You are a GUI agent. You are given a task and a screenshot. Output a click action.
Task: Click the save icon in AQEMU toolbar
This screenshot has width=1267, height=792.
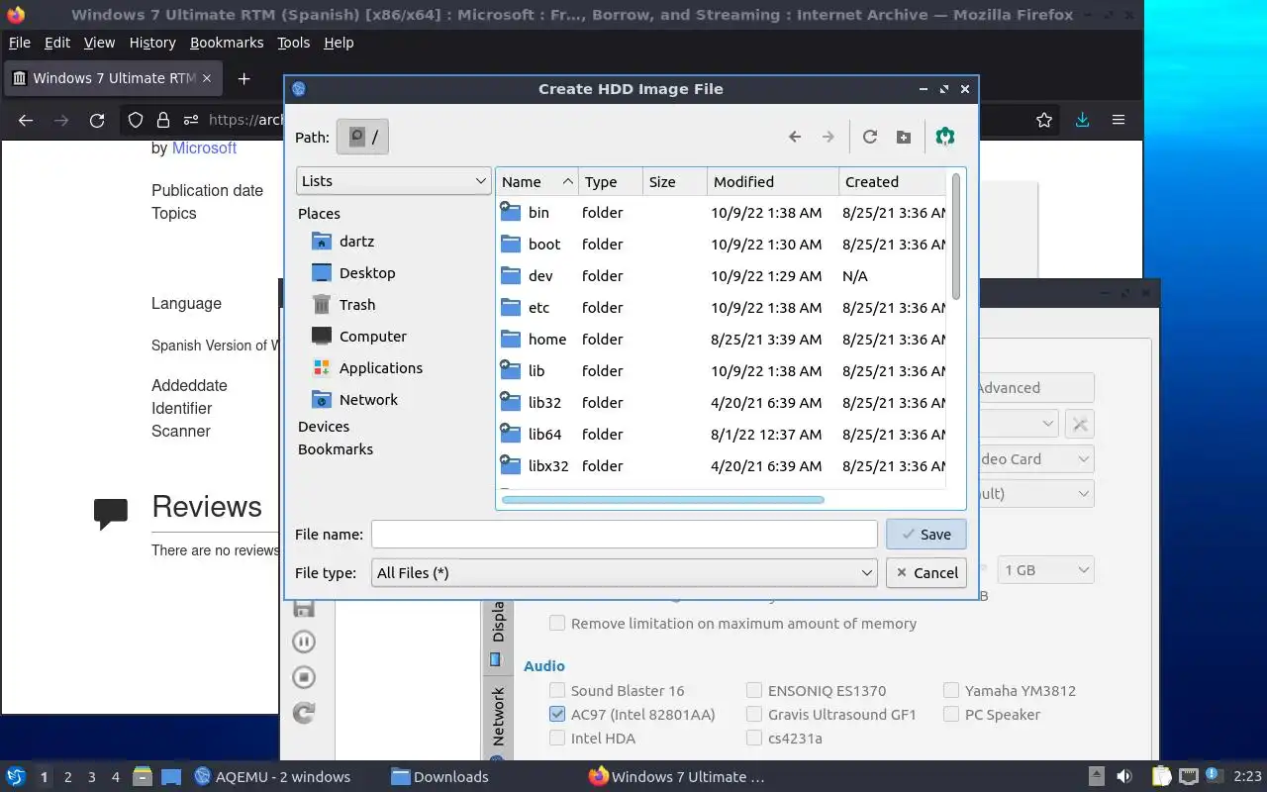tap(304, 608)
